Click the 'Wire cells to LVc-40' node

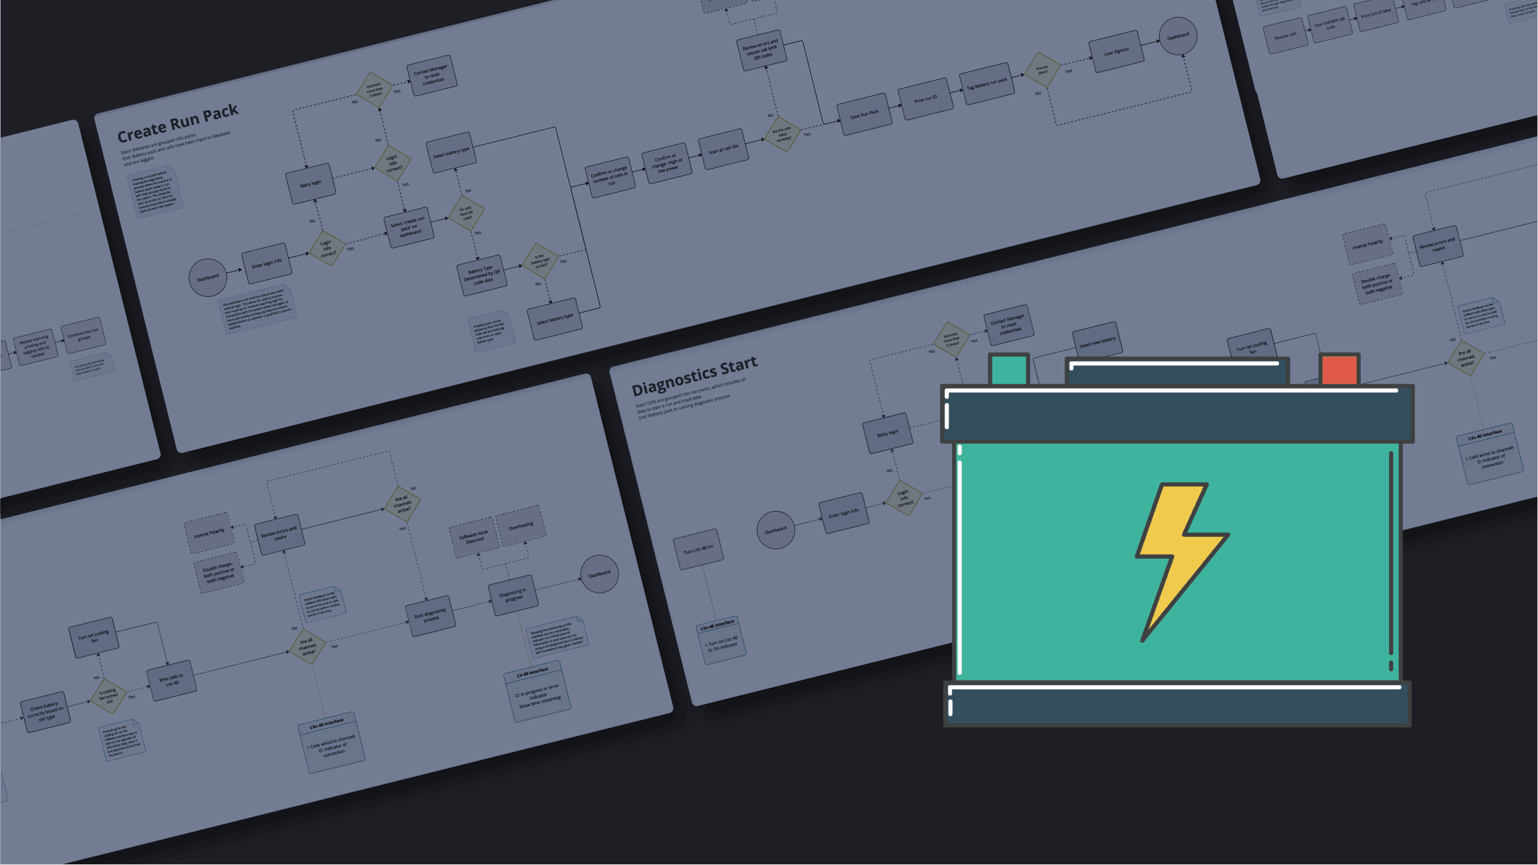click(172, 681)
